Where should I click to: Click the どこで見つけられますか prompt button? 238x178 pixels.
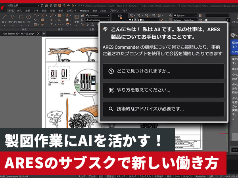[163, 71]
